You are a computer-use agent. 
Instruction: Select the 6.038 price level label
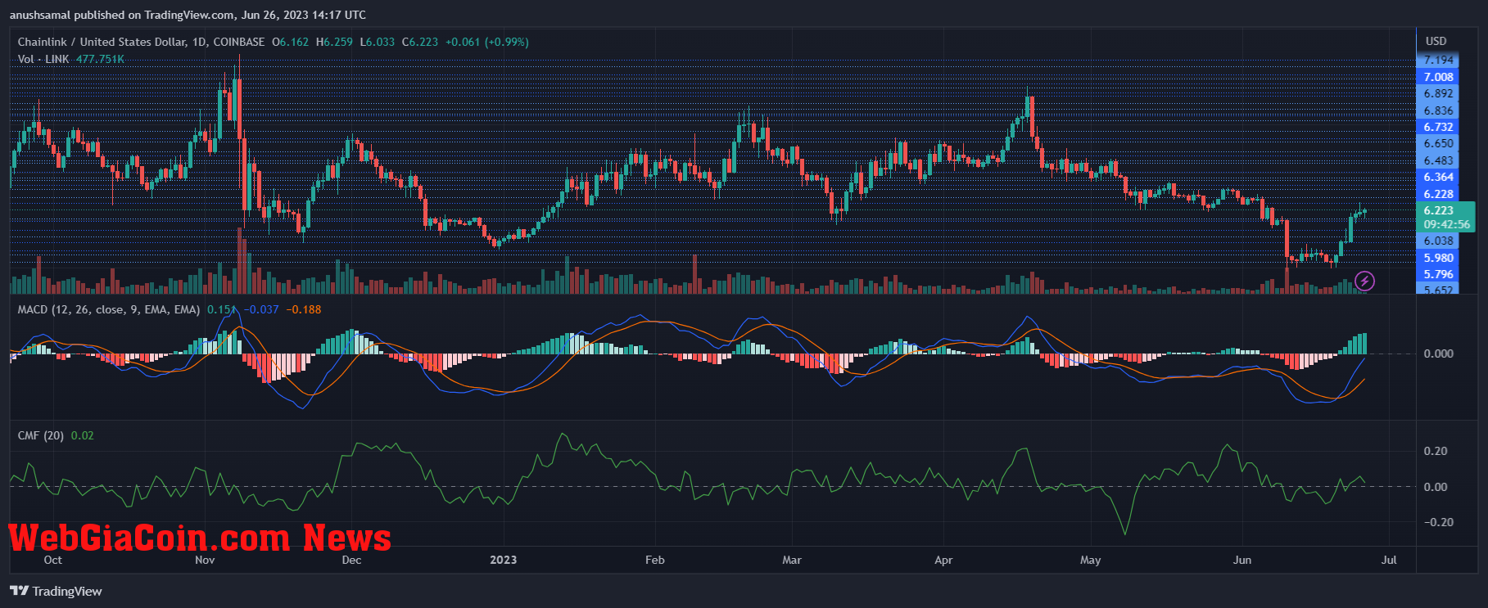point(1438,241)
